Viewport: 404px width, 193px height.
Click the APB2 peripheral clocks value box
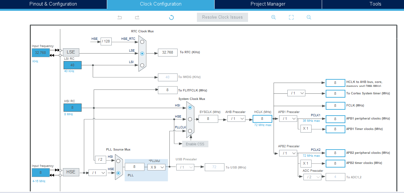tap(336, 153)
